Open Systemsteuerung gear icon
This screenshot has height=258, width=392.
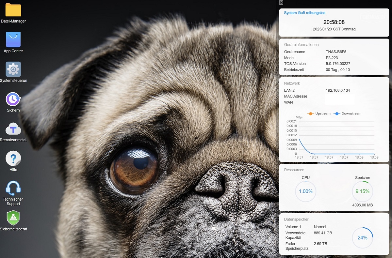click(13, 69)
